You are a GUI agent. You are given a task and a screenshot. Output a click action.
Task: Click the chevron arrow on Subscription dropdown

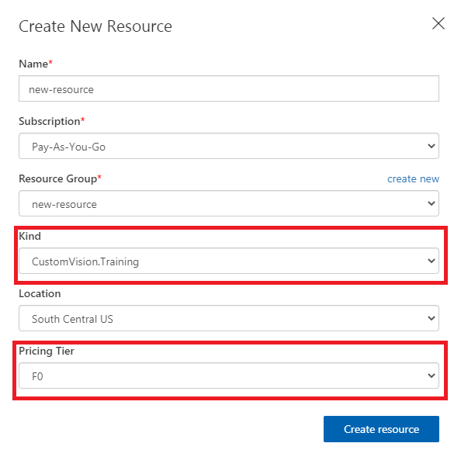click(x=432, y=146)
